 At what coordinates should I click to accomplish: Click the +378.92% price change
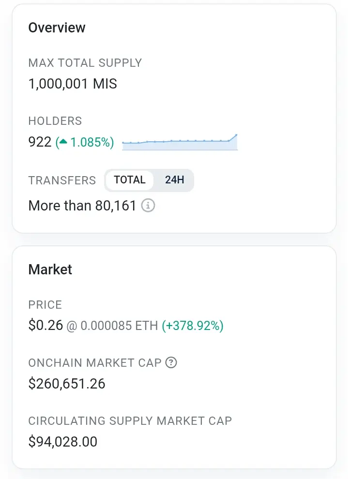coord(193,326)
